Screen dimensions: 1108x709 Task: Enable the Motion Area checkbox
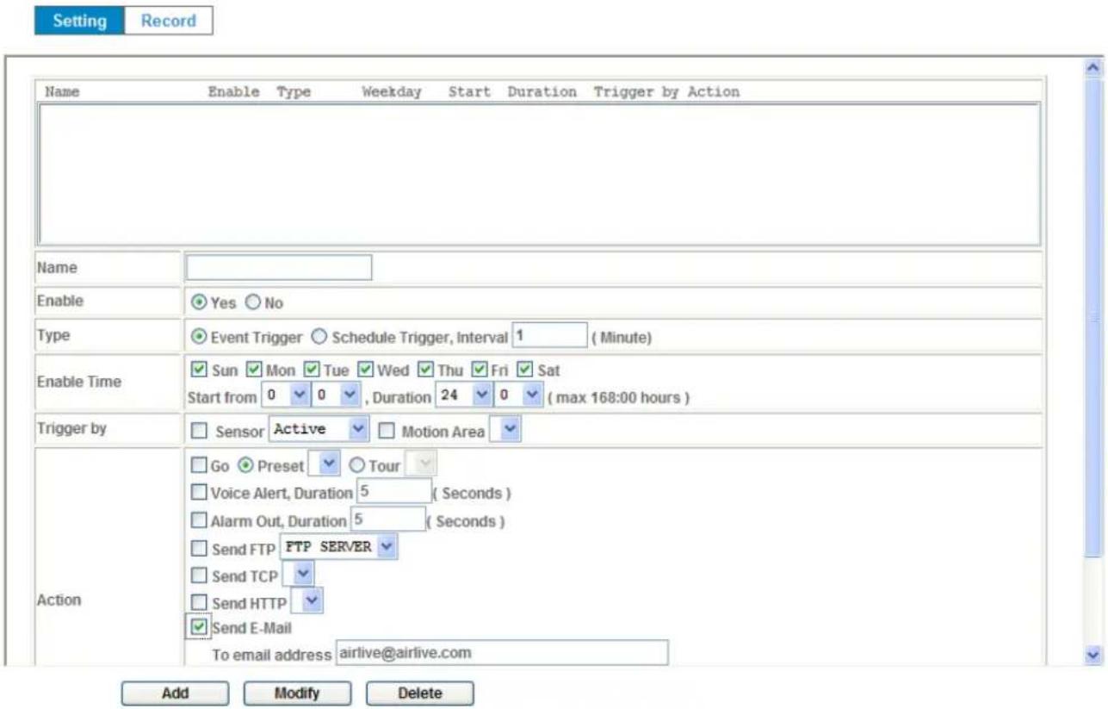(388, 431)
